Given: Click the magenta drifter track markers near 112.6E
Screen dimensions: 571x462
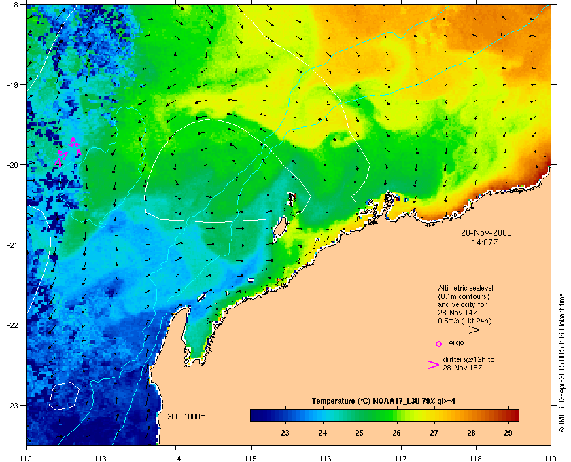Looking at the screenshot, I should click(68, 152).
